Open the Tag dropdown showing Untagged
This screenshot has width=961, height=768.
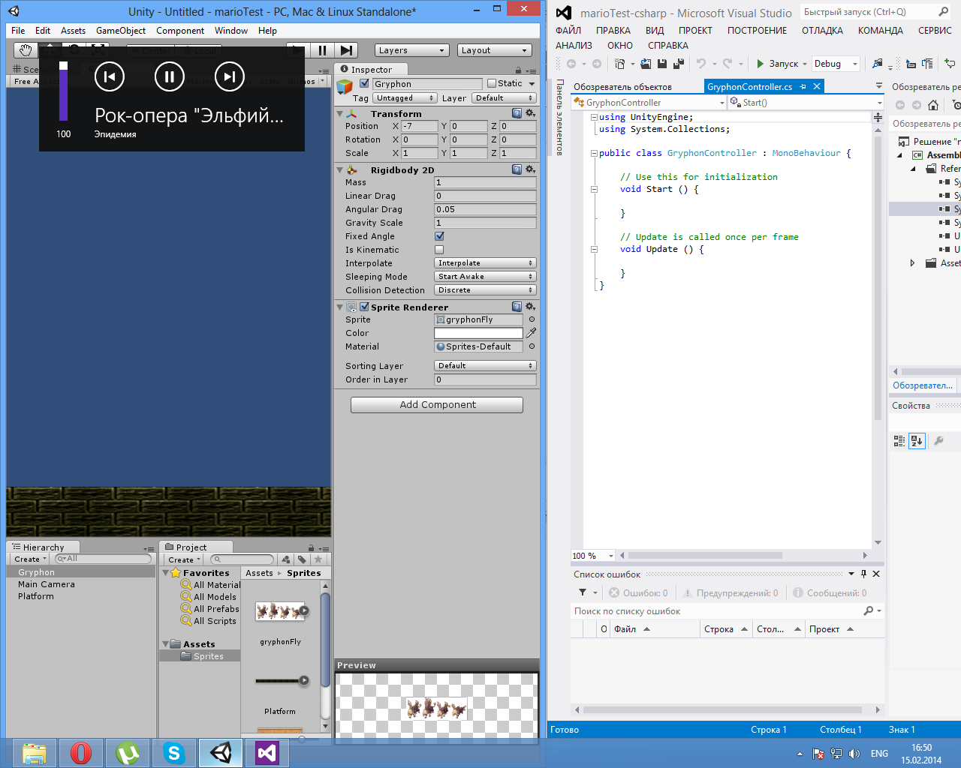(405, 98)
